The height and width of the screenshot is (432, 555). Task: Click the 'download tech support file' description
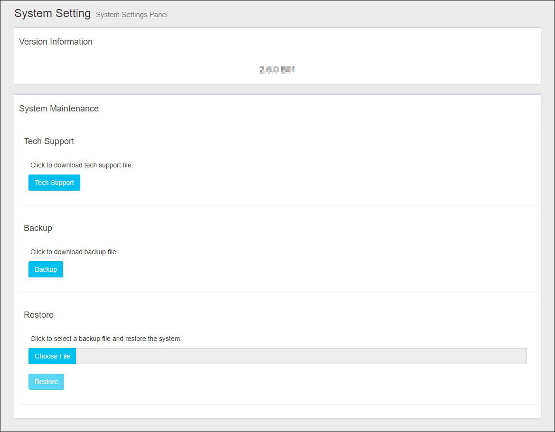click(x=82, y=165)
